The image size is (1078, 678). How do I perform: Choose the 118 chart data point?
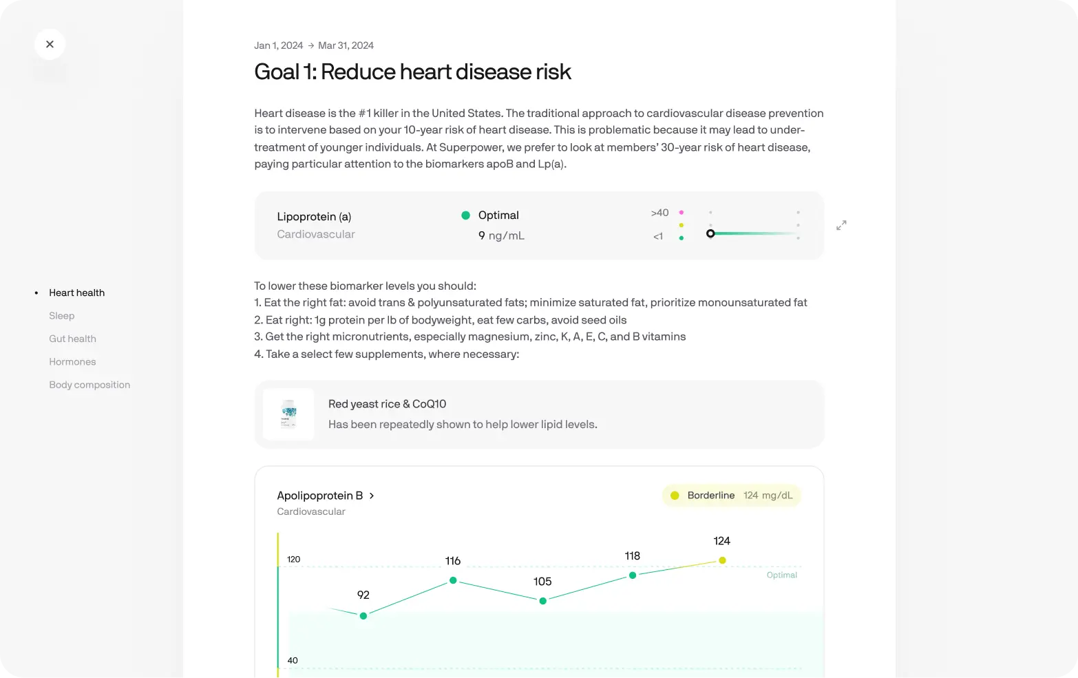633,575
